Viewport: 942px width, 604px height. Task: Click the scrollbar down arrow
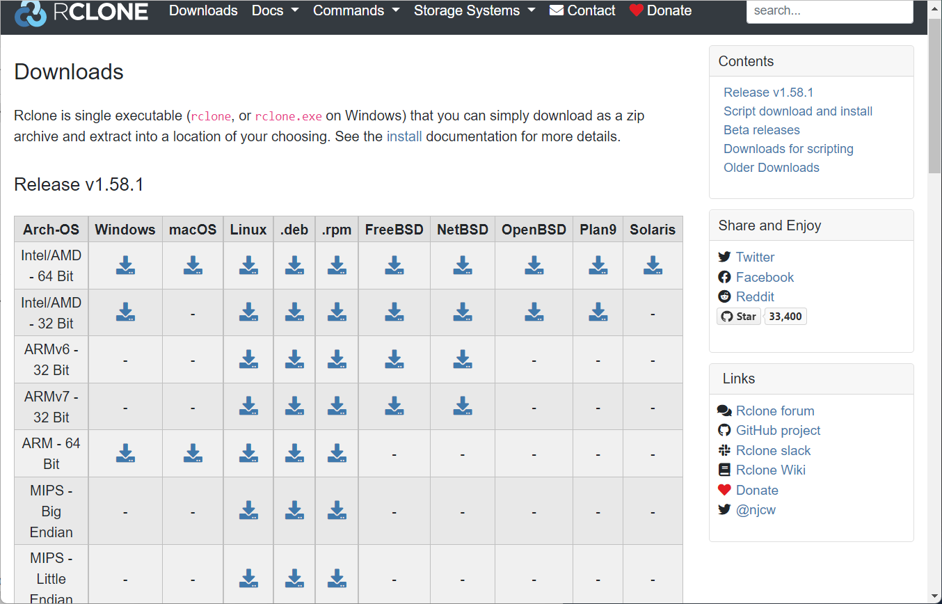[x=934, y=597]
